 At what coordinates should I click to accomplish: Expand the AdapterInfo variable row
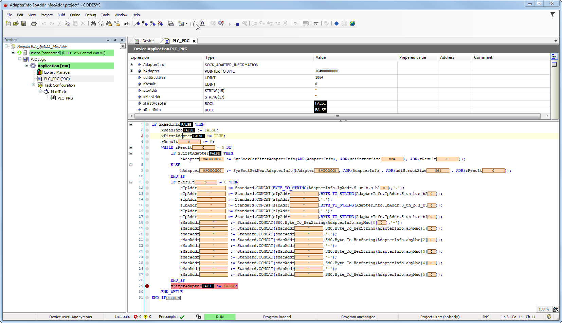point(131,65)
